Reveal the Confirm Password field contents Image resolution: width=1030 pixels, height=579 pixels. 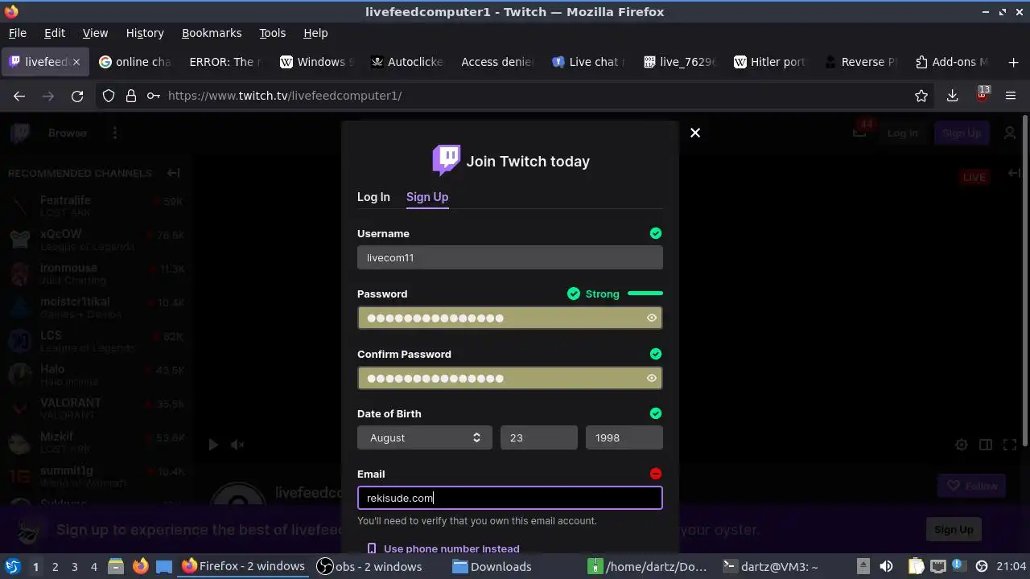tap(652, 378)
